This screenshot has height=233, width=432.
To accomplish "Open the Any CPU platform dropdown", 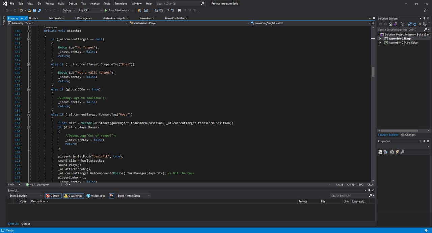I will [x=90, y=10].
